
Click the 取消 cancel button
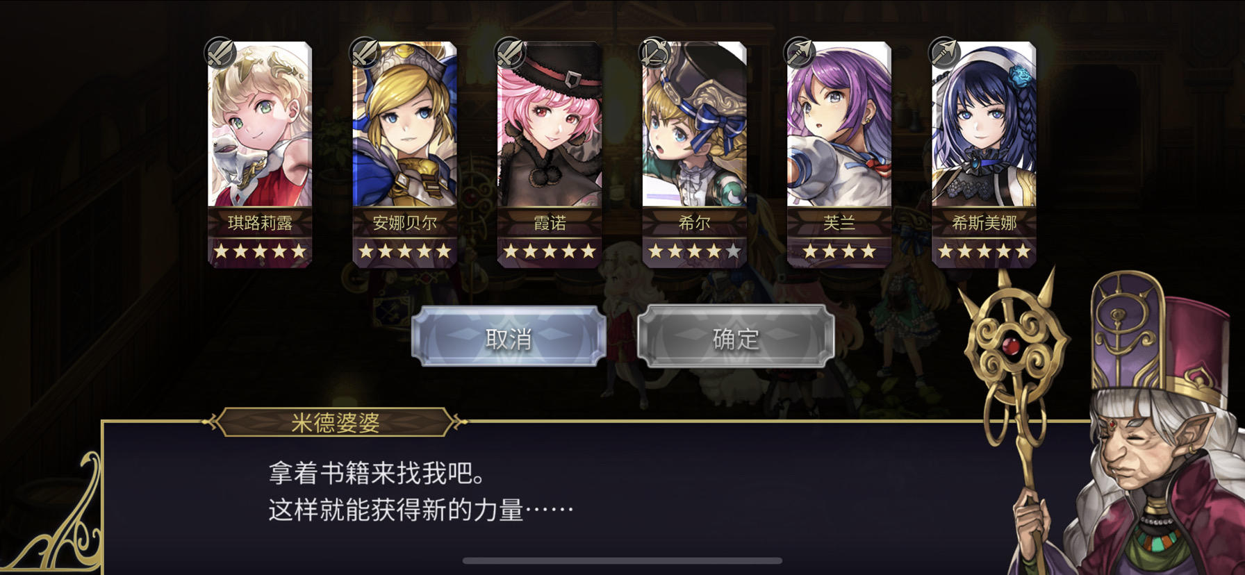(x=509, y=337)
